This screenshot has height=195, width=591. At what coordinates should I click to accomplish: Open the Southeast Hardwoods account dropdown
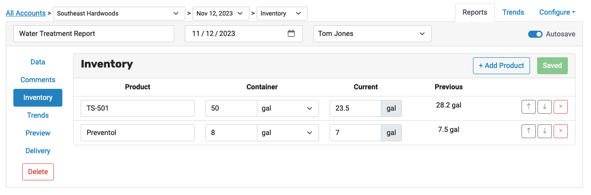[119, 13]
